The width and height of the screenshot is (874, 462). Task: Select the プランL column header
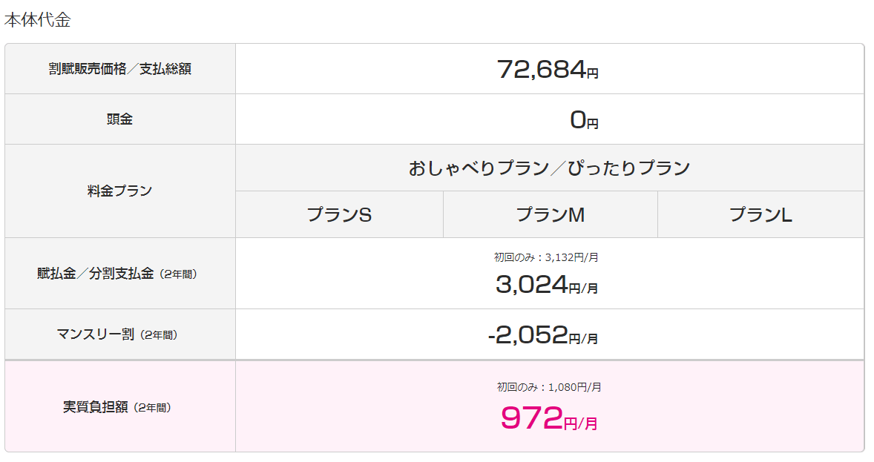tap(760, 214)
